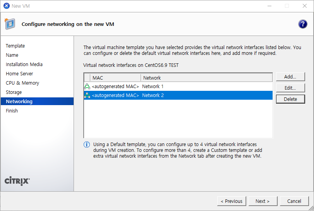Add a new virtual network interface
Viewport: 314px width, 211px height.
coord(290,77)
